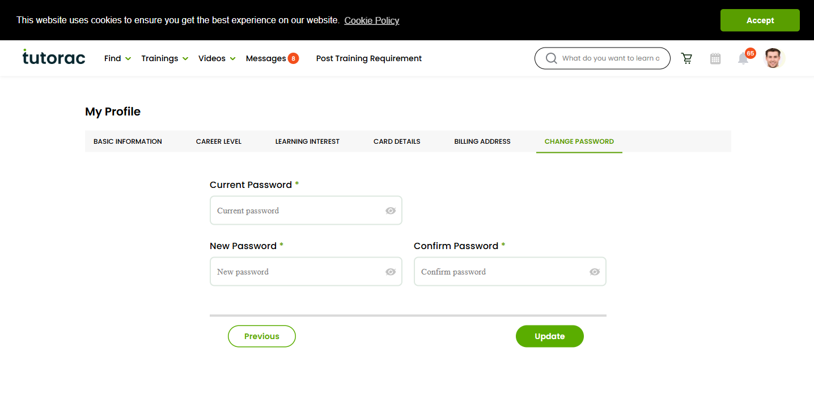Click the Previous button
This screenshot has width=814, height=407.
(x=262, y=336)
